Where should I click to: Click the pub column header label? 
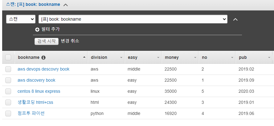coord(243,58)
